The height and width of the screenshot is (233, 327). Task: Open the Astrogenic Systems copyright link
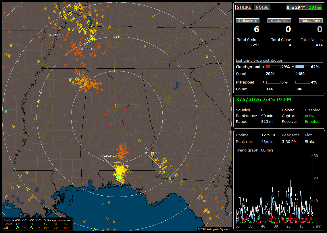tap(214, 229)
